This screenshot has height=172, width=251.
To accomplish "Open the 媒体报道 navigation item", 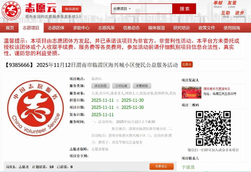I will [x=156, y=28].
